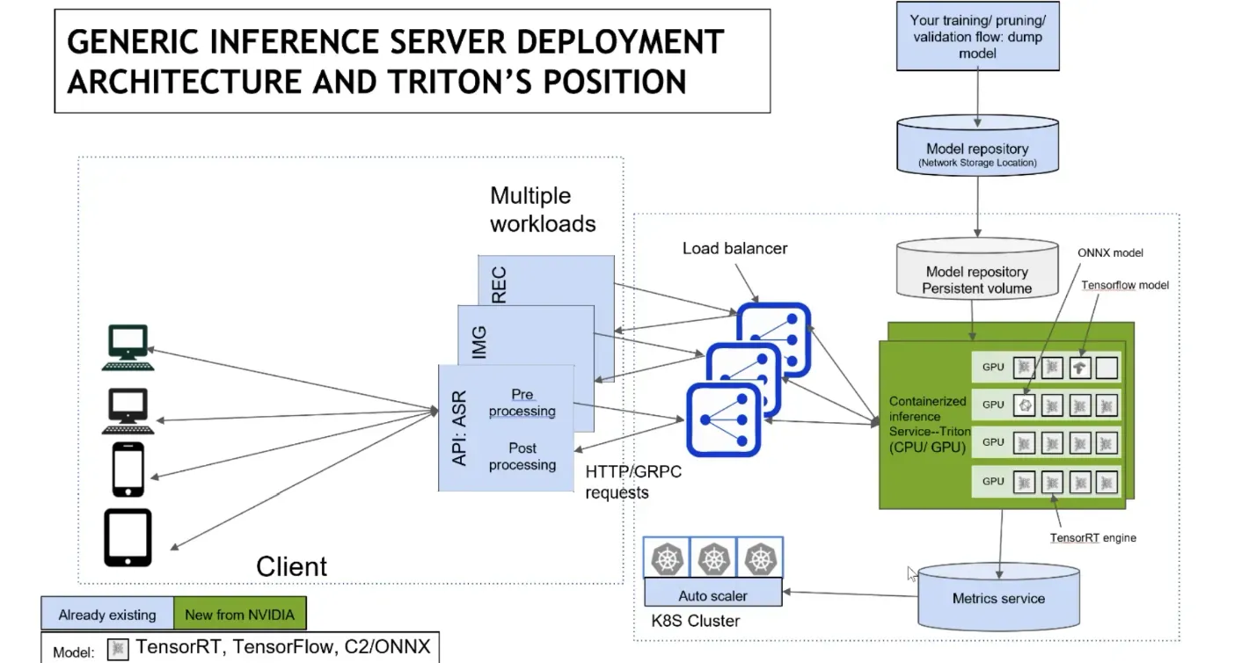Click the 'K8S Cluster' label
The height and width of the screenshot is (663, 1249).
coord(696,621)
